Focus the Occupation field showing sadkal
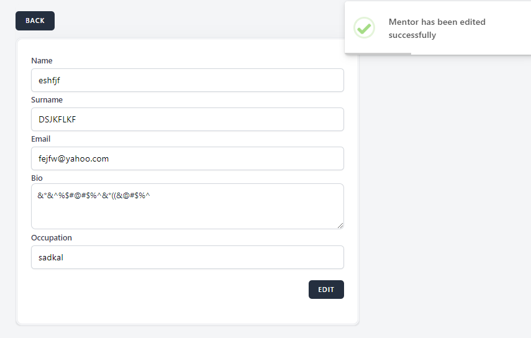 187,257
